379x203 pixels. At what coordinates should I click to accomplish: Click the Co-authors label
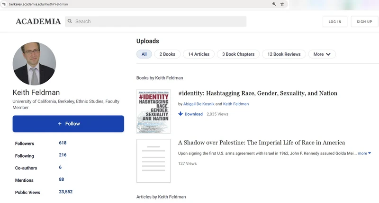[x=26, y=168]
